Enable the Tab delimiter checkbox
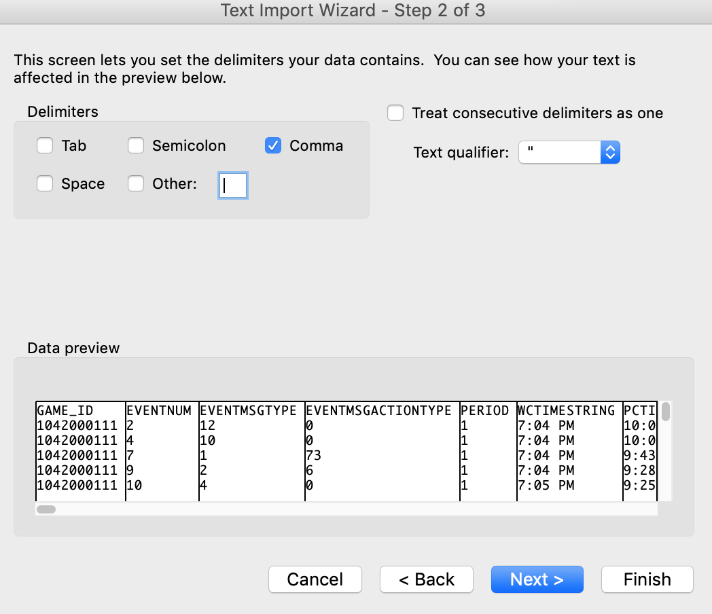Screen dimensions: 712x614 [x=45, y=146]
